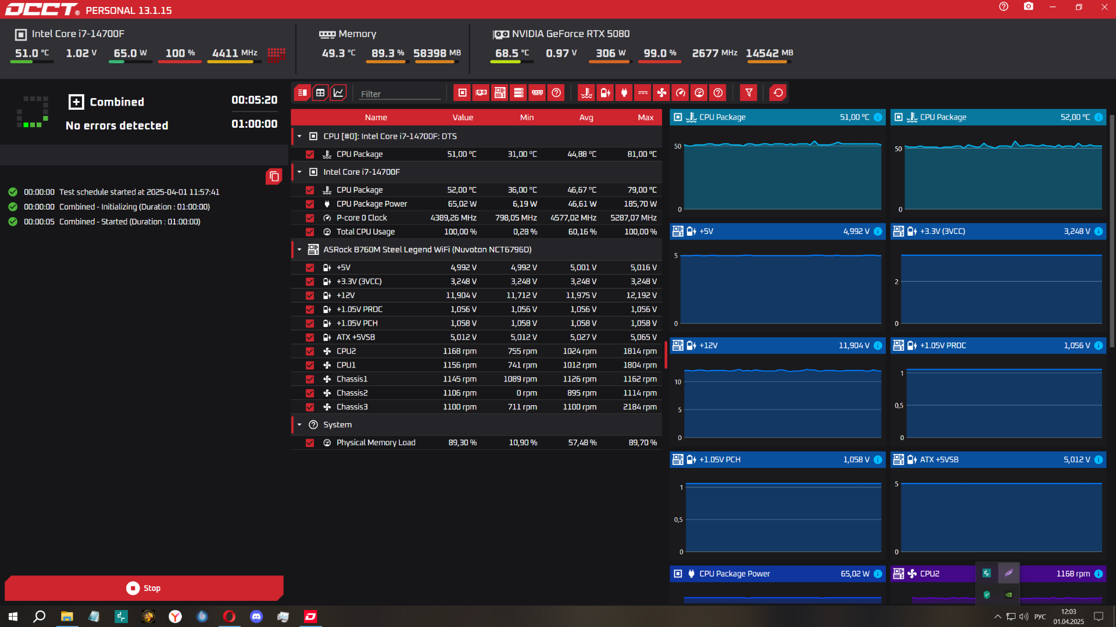Click the funnel filter icon

pyautogui.click(x=749, y=93)
